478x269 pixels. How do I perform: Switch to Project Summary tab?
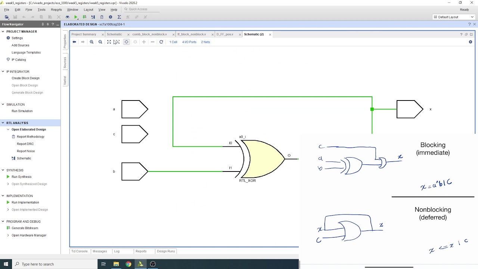tap(84, 34)
